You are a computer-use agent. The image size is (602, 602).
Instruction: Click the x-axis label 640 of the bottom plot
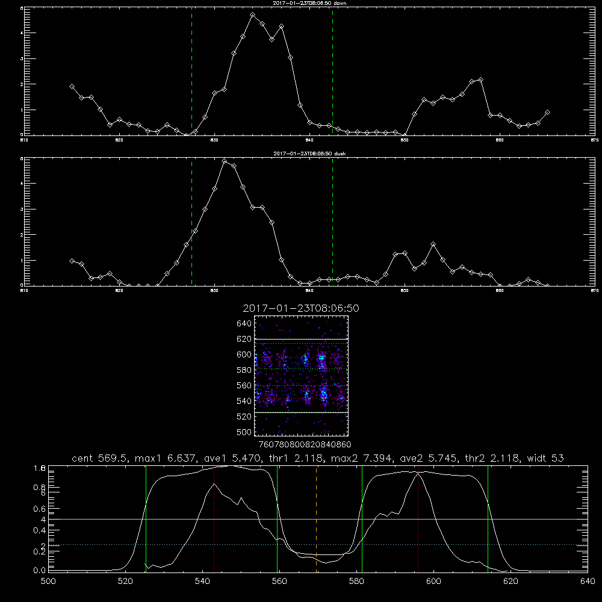coord(588,582)
